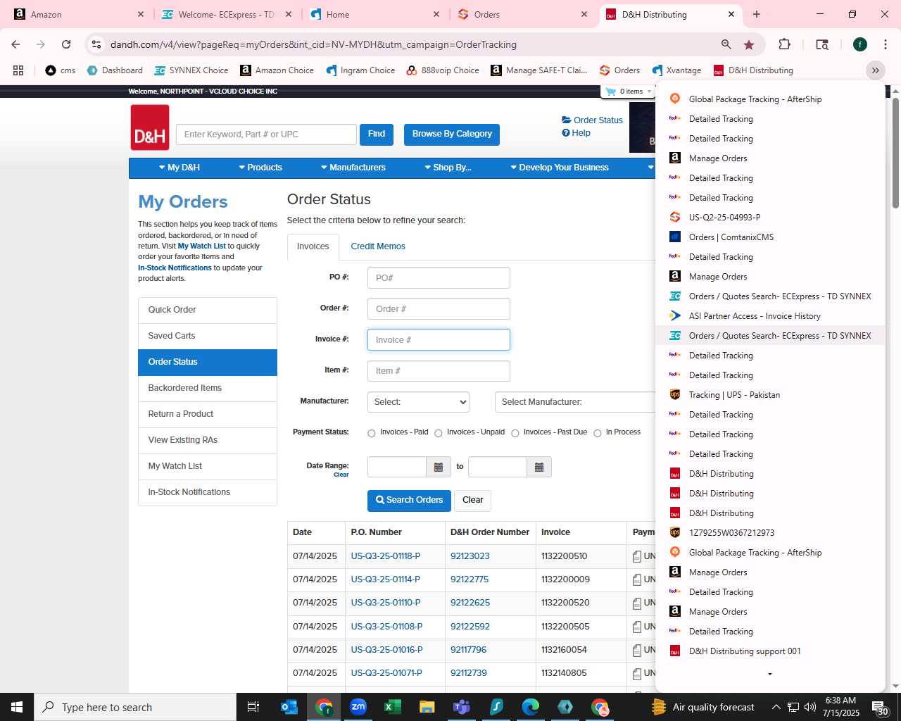901x721 pixels.
Task: Open the start date calendar picker
Action: coord(438,467)
